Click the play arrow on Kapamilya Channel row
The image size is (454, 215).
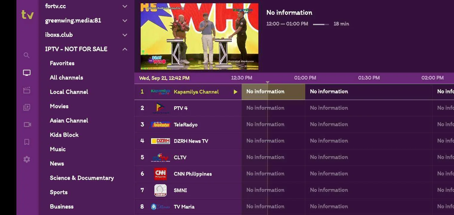235,92
